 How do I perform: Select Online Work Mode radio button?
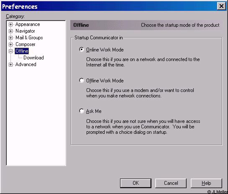coord(82,50)
